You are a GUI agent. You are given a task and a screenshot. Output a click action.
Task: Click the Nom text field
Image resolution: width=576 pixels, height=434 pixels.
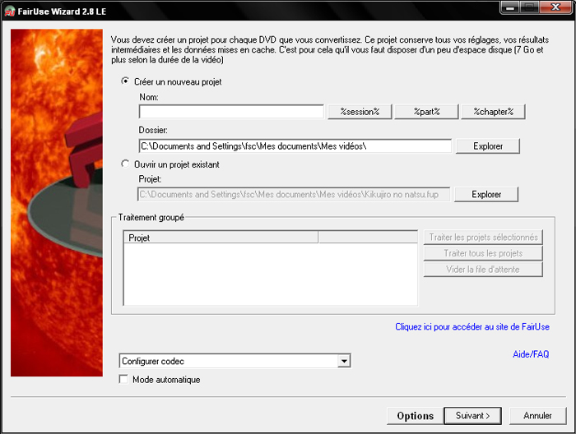[x=231, y=112]
